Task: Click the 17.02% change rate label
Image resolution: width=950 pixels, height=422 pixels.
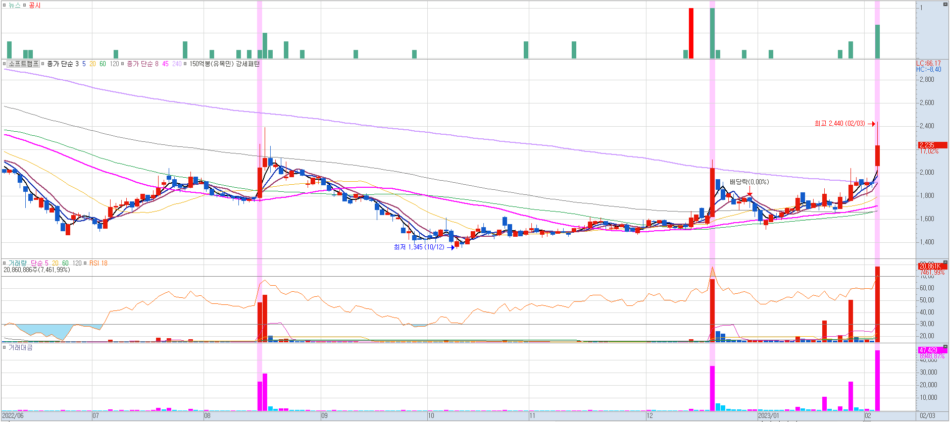Action: click(x=929, y=151)
